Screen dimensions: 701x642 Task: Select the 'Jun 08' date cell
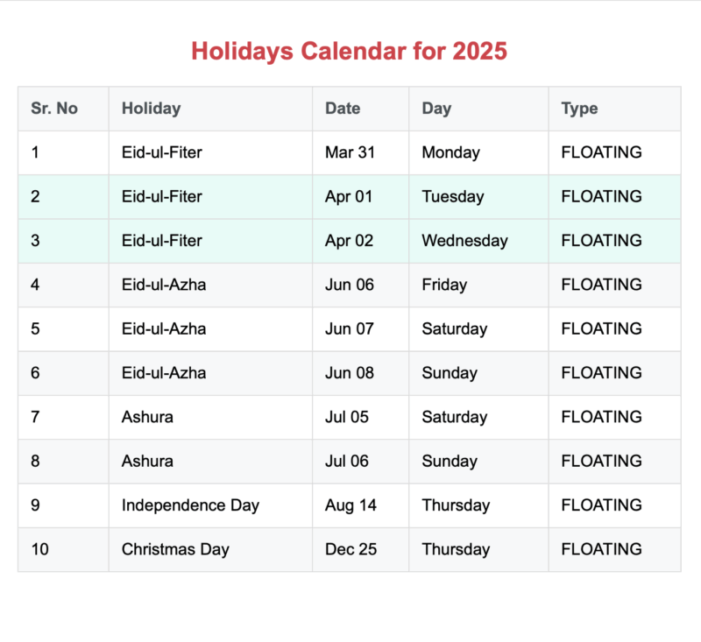[x=349, y=373]
